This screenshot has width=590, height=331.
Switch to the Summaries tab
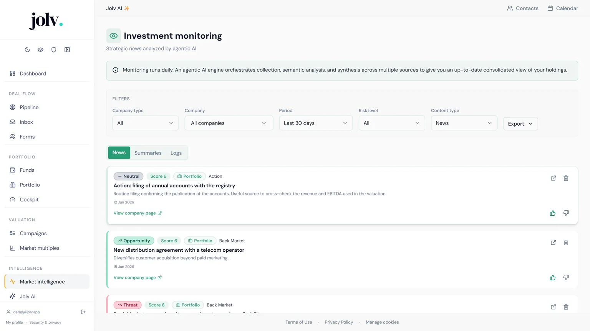[x=148, y=153]
